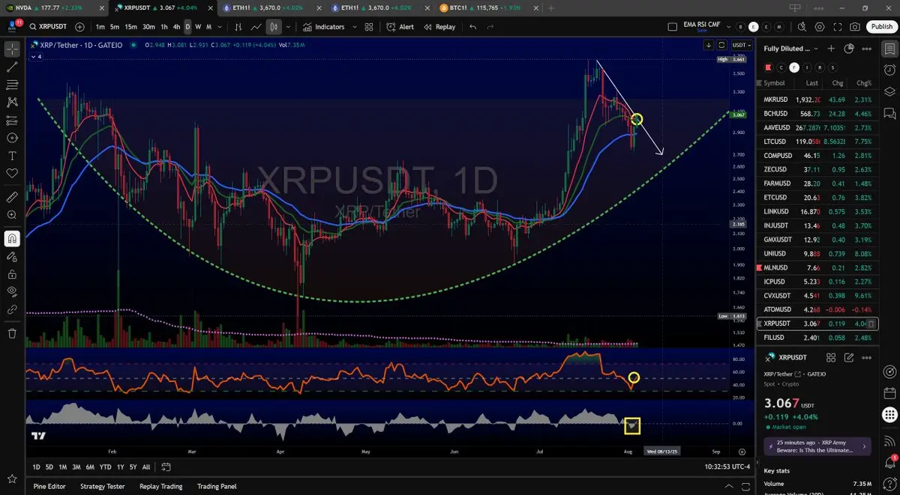Switch to the BTC1! tab

point(487,7)
